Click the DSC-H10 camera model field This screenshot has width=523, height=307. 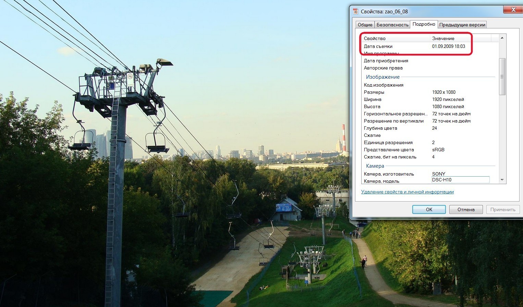point(460,180)
